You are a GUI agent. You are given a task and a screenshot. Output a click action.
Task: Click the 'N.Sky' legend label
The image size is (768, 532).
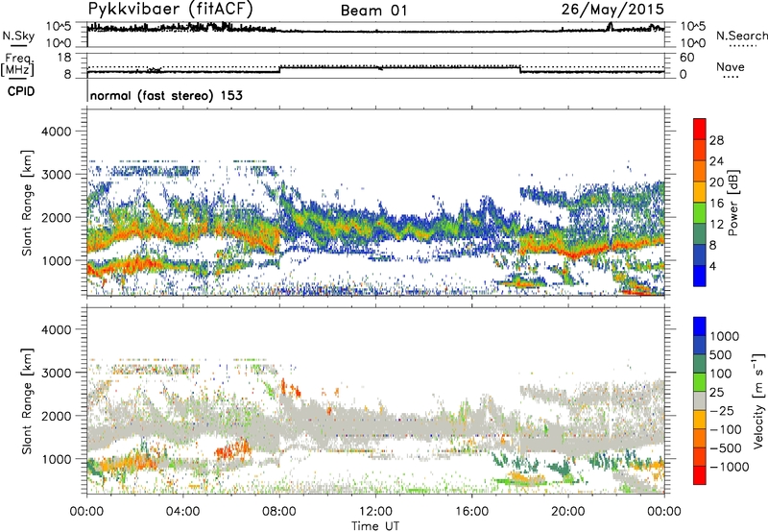tap(18, 36)
